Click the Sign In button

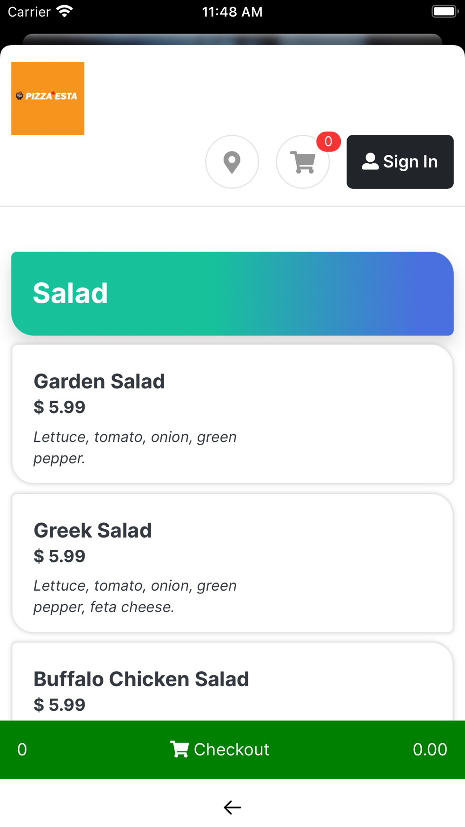(x=400, y=162)
